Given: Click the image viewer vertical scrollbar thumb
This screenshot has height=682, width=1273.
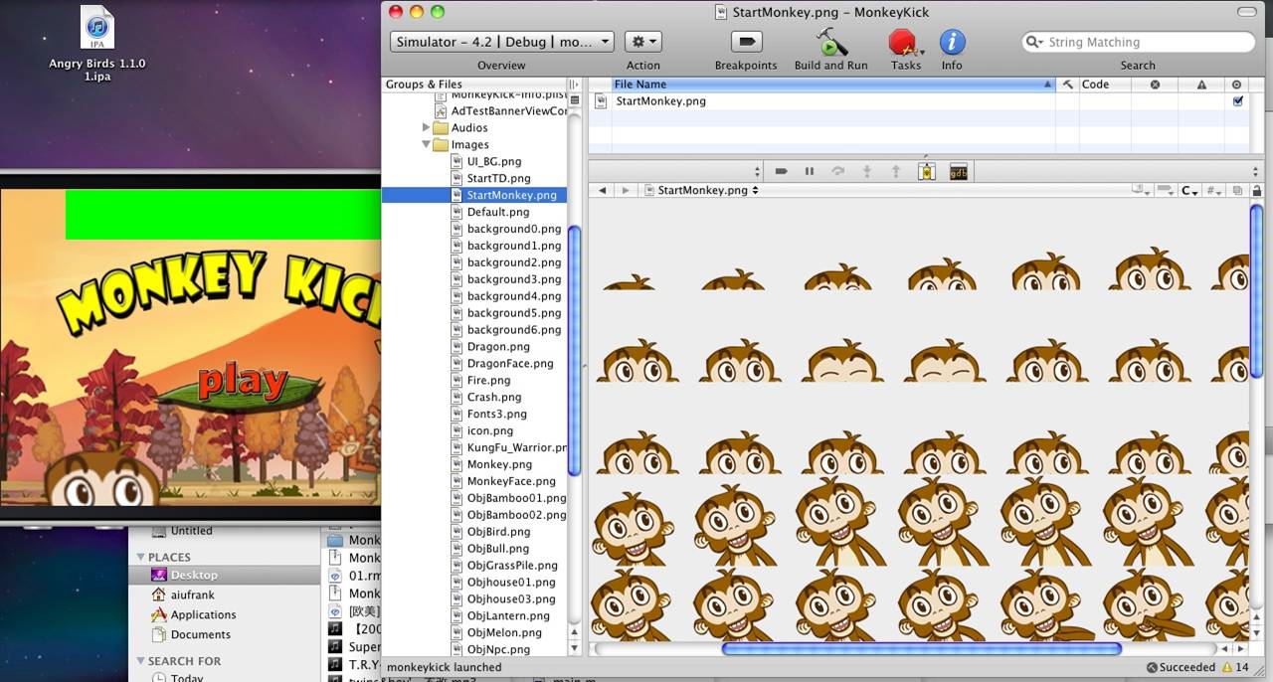Looking at the screenshot, I should click(1257, 290).
